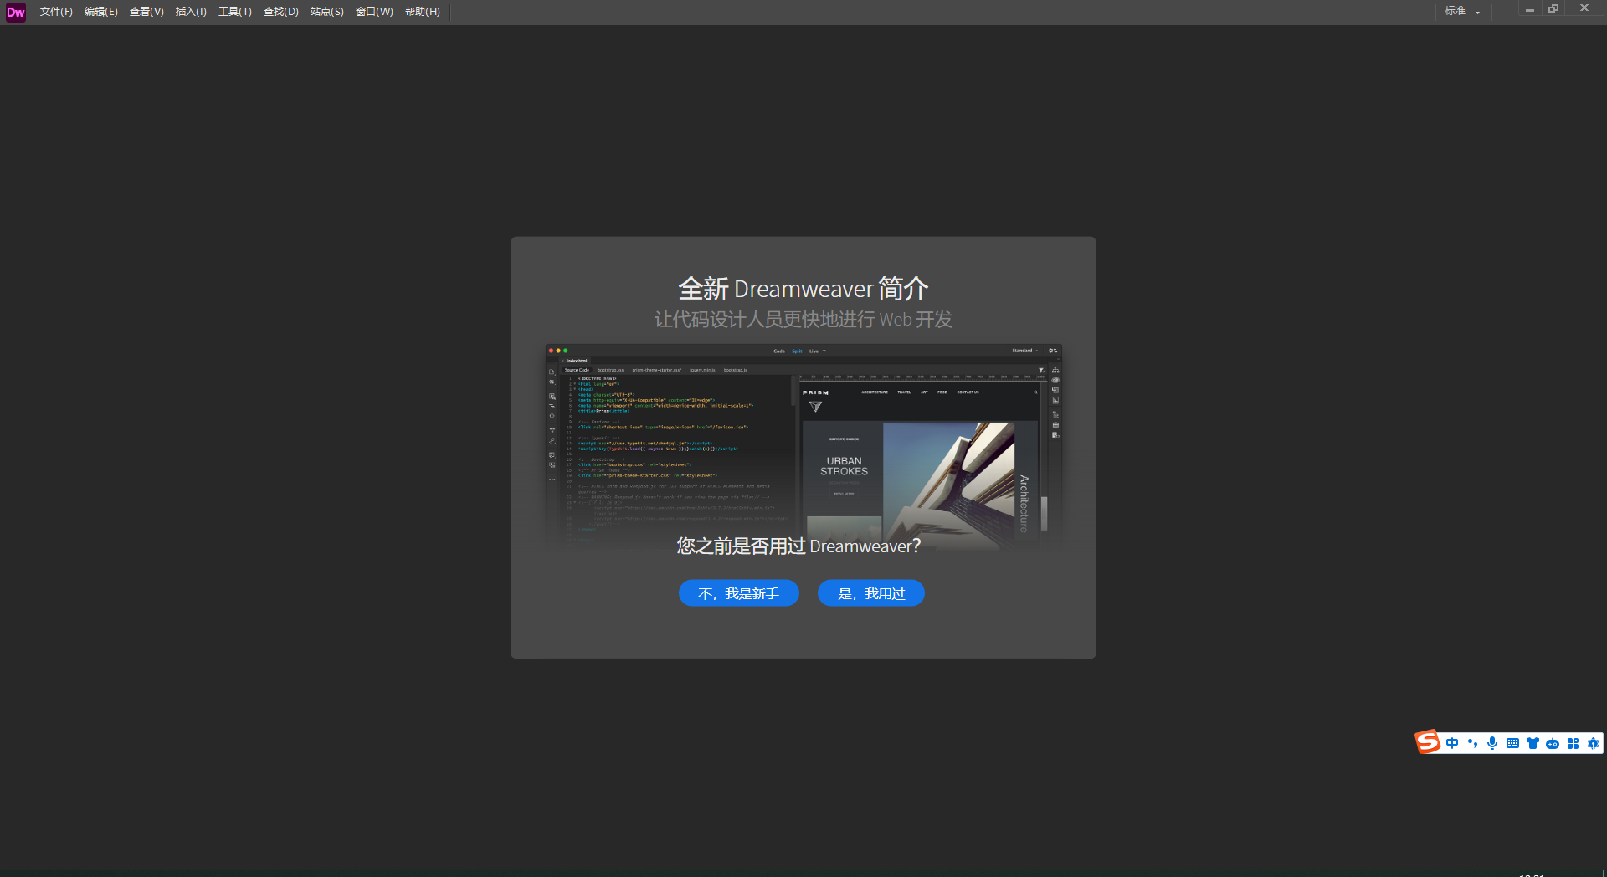Click the 不，我是新手 button
Viewport: 1607px width, 877px height.
[x=738, y=593]
